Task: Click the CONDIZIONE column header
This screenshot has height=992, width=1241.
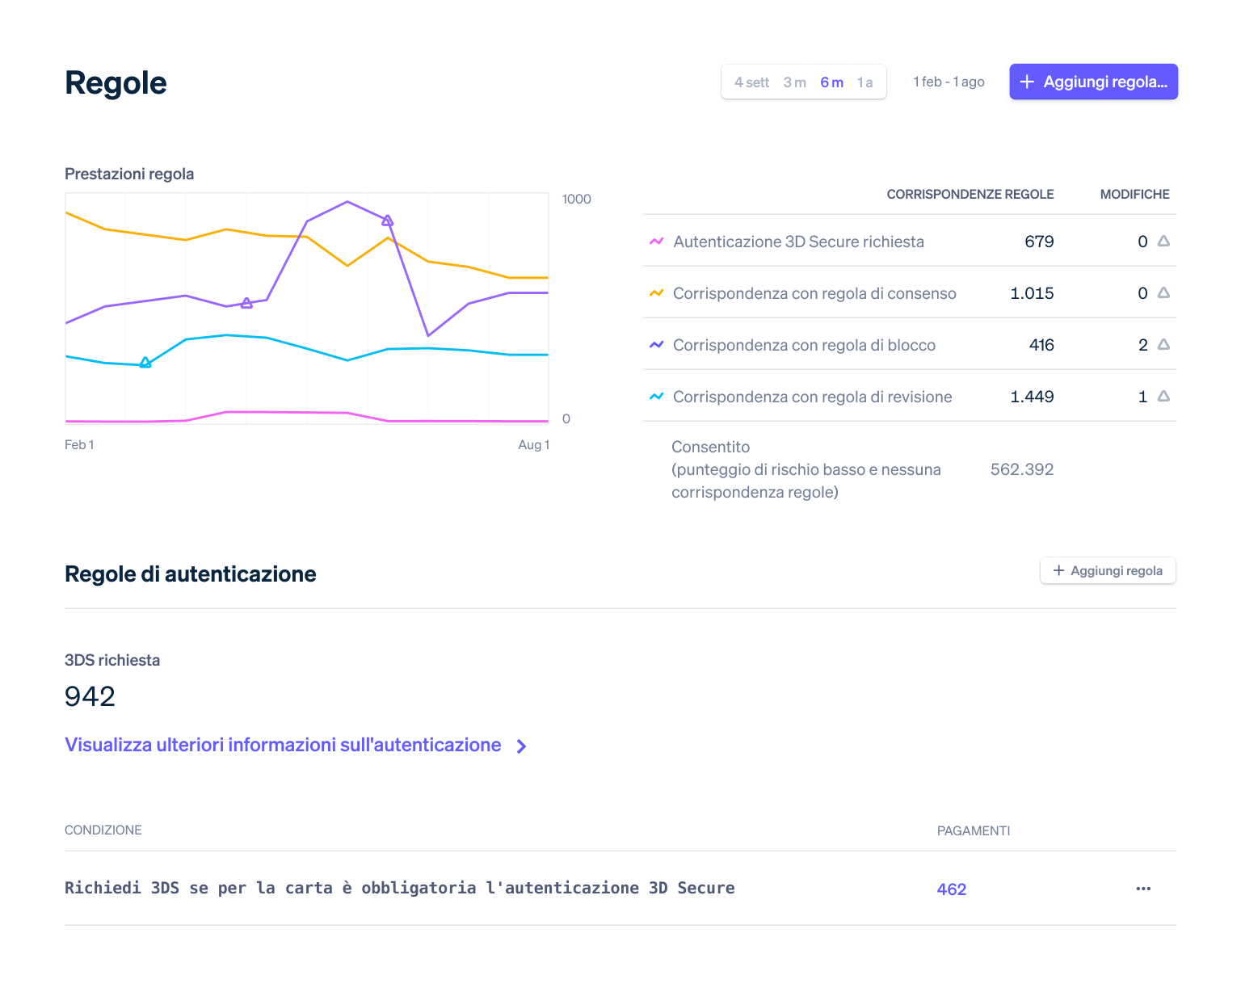Action: [x=103, y=830]
